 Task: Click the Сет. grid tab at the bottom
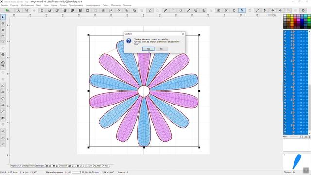point(90,166)
